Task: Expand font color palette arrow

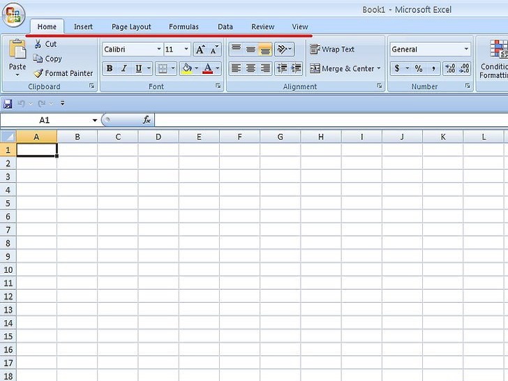Action: [x=218, y=68]
